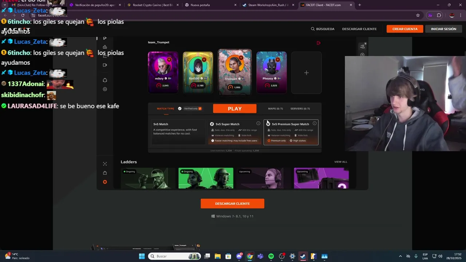Switch to the Maps (6/7) tab

click(x=275, y=108)
